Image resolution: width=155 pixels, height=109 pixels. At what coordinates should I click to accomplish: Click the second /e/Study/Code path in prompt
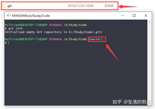click(75, 39)
